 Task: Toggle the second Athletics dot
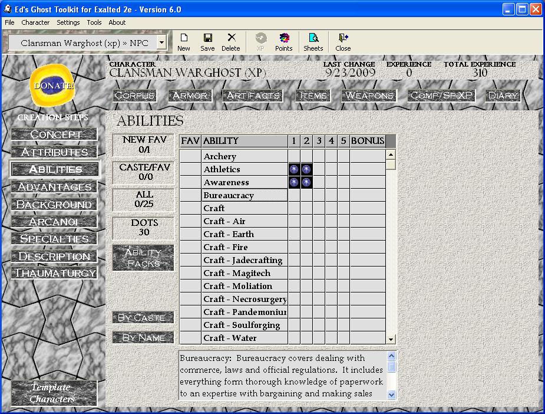coord(306,169)
